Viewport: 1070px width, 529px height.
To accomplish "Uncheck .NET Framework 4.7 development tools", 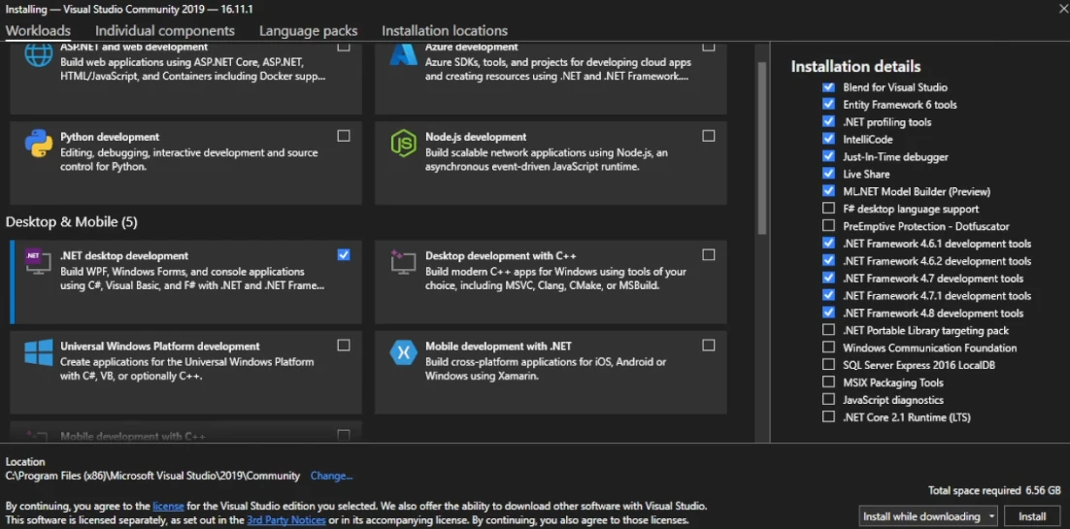I will tap(828, 278).
